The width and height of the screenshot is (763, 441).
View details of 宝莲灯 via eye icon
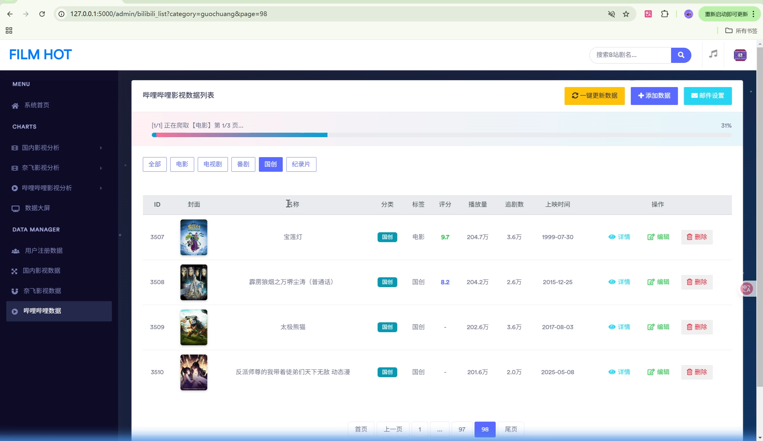tap(612, 237)
